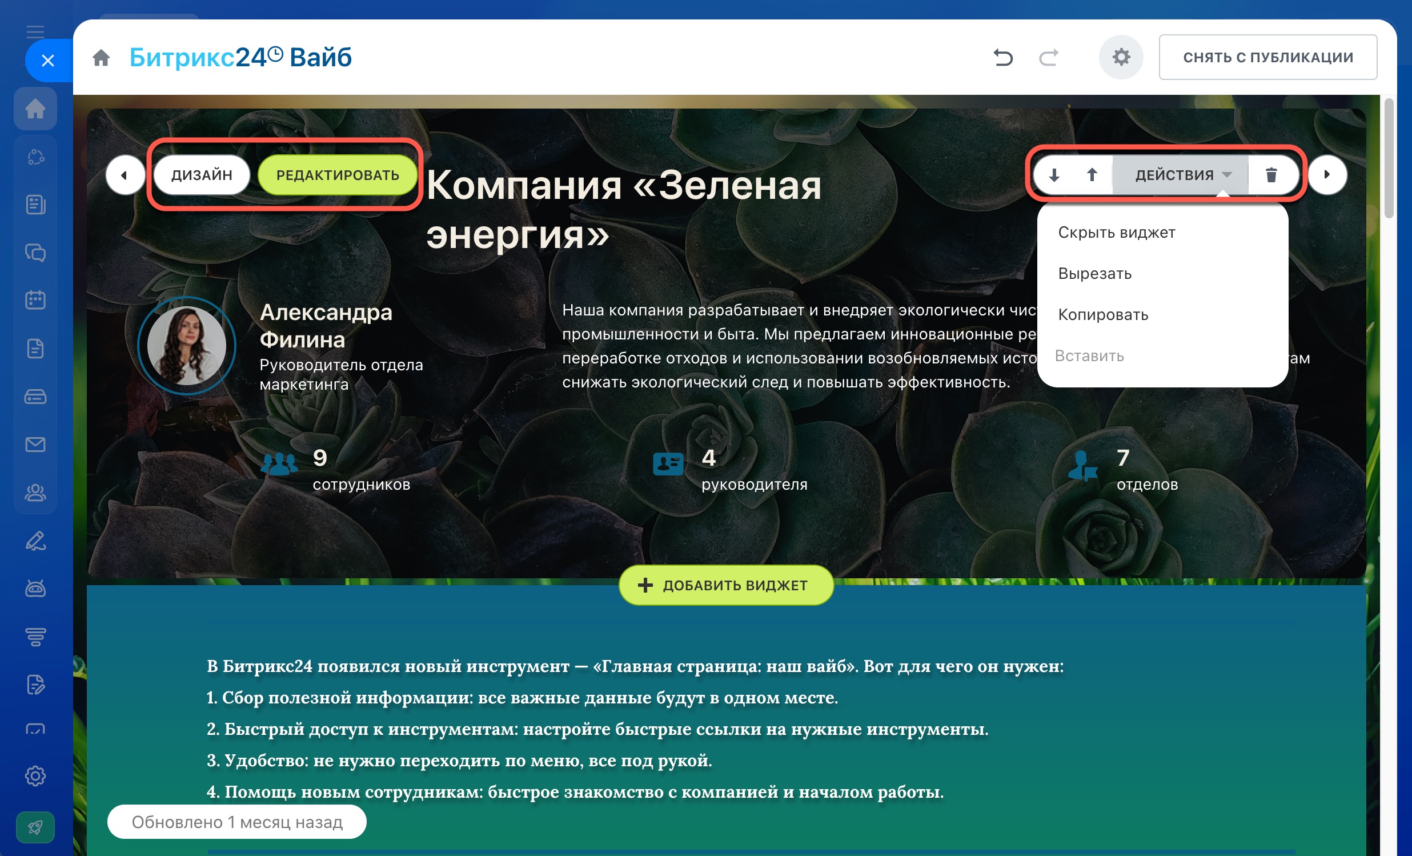Choose Скрыть виджет from the menu
The width and height of the screenshot is (1412, 856).
pyautogui.click(x=1162, y=232)
